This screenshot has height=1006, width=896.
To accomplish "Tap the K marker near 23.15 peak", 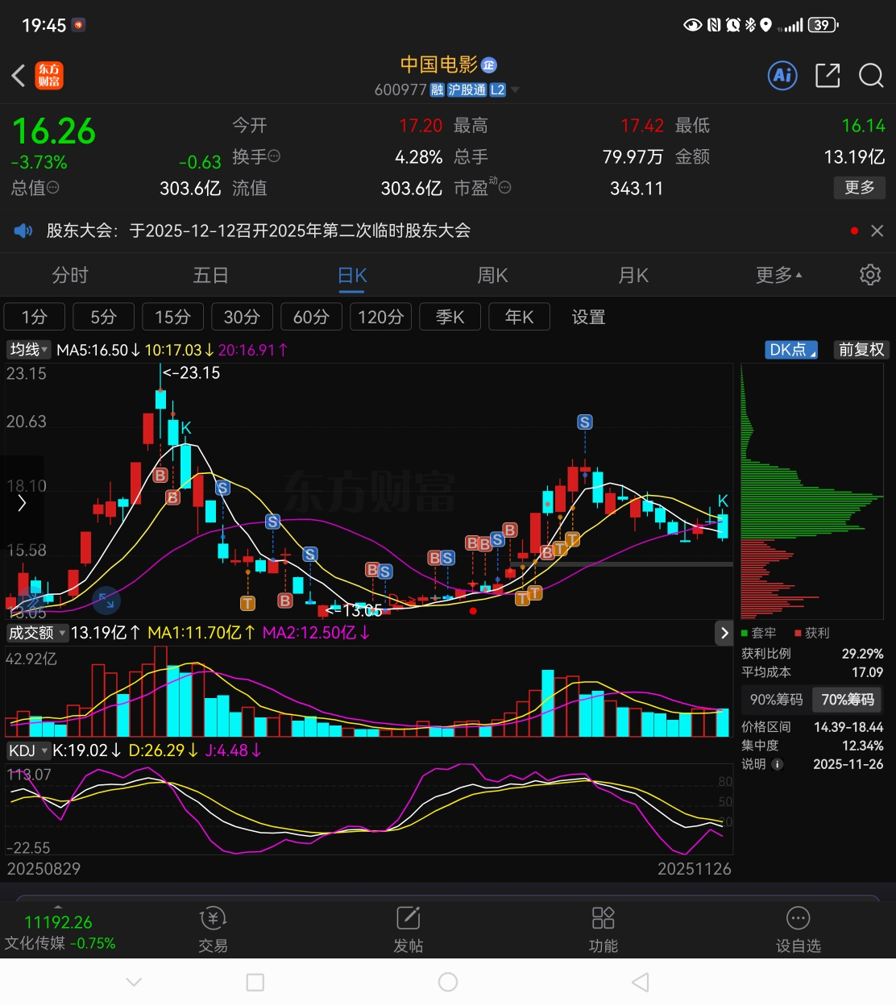I will pyautogui.click(x=186, y=428).
